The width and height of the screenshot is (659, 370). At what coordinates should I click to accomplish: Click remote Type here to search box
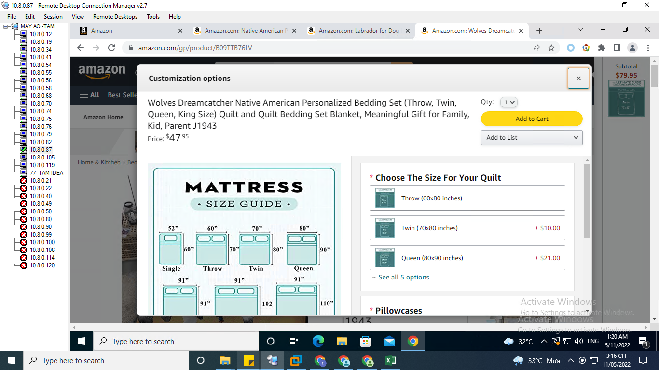(177, 341)
